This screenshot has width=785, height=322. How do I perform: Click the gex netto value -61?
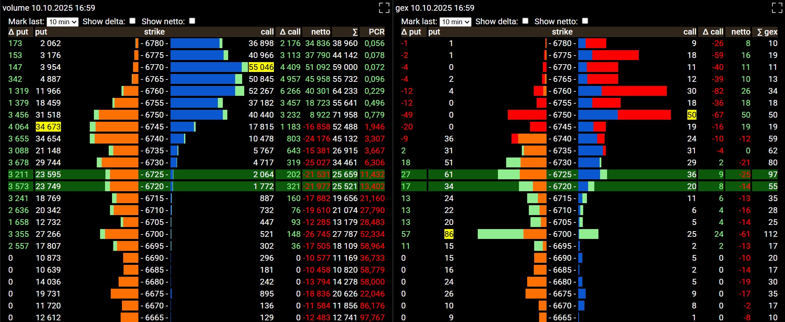pyautogui.click(x=744, y=234)
